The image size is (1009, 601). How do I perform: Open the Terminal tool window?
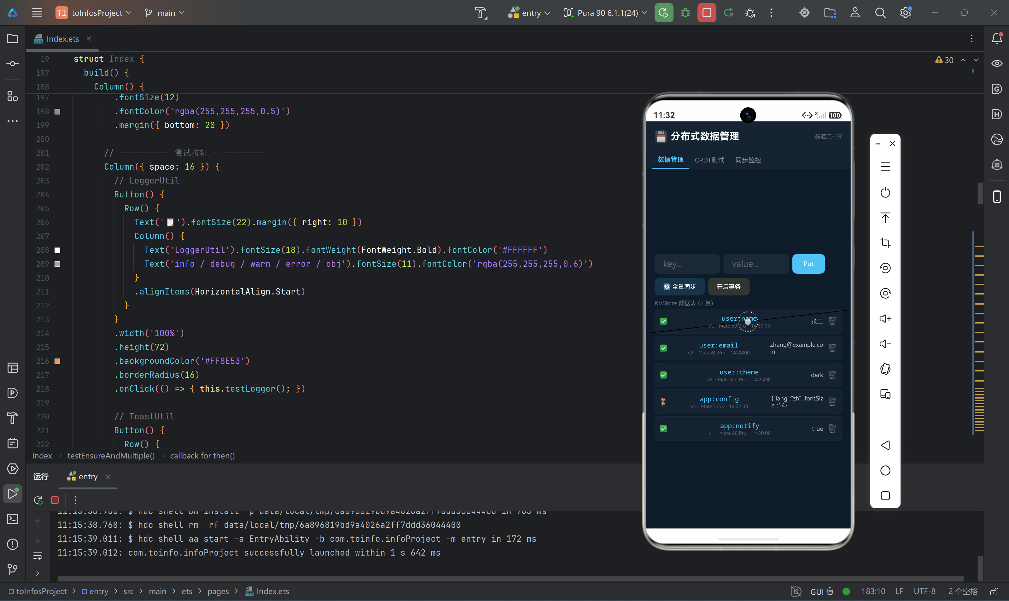click(x=13, y=519)
